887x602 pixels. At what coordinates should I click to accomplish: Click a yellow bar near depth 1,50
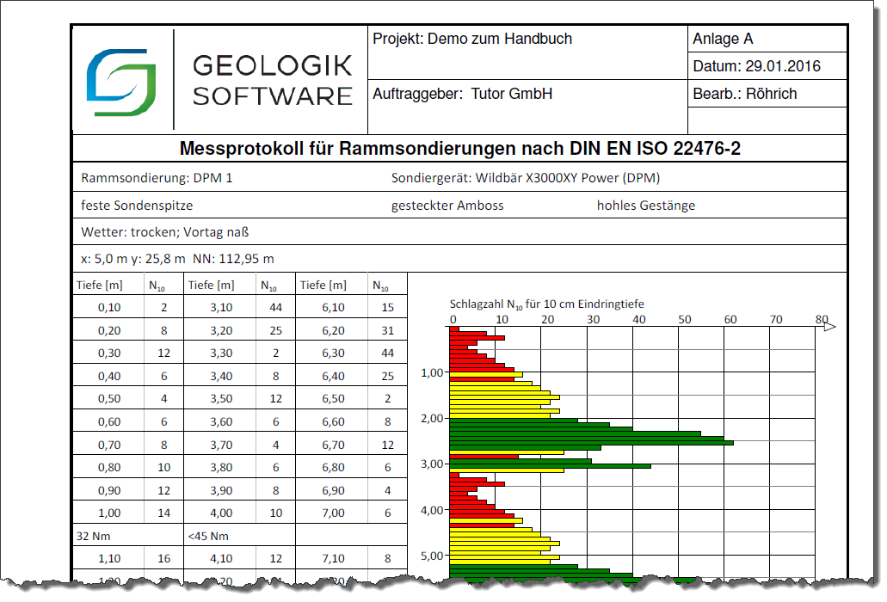pos(499,395)
